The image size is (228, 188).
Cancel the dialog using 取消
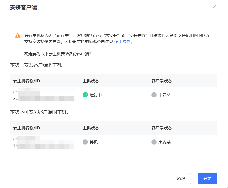(181, 178)
